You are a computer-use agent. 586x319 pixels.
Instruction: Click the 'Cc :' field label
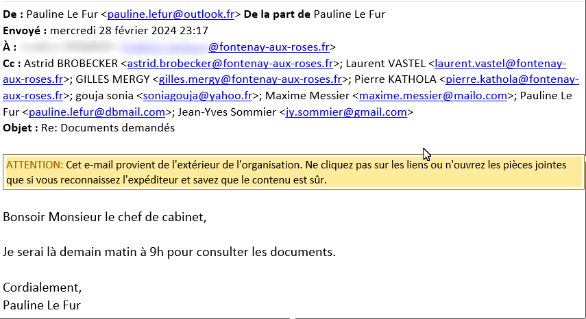[x=12, y=64]
